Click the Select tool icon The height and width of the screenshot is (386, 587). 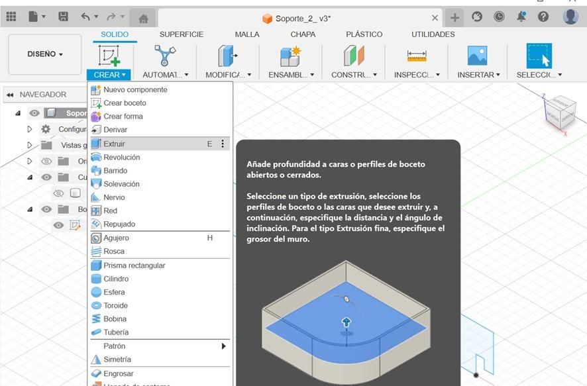539,56
